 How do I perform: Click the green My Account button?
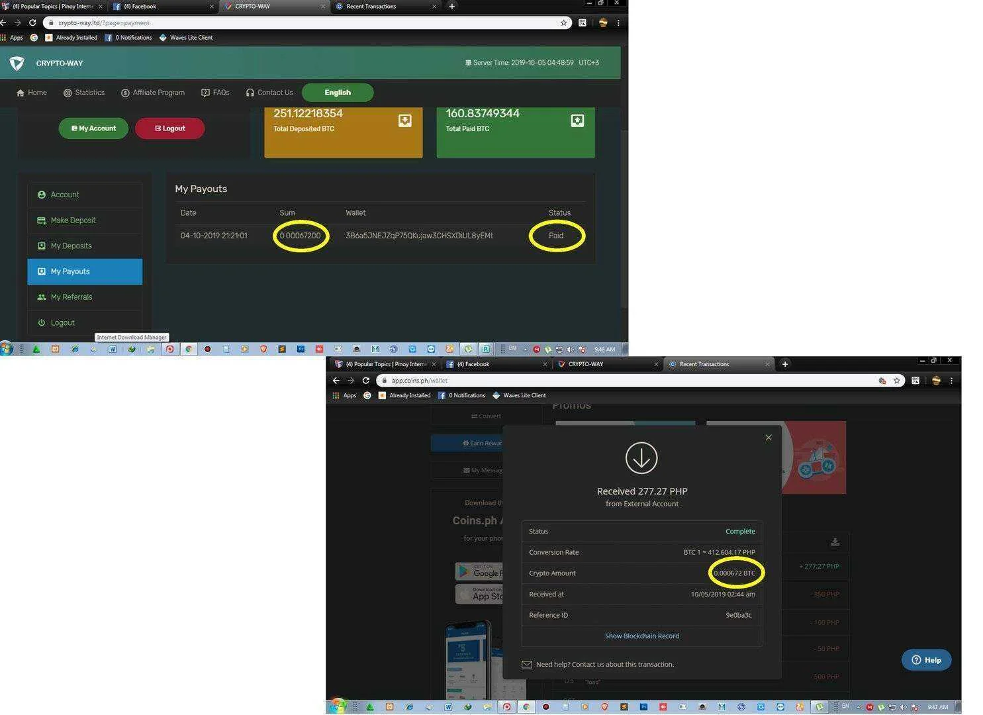pyautogui.click(x=93, y=128)
